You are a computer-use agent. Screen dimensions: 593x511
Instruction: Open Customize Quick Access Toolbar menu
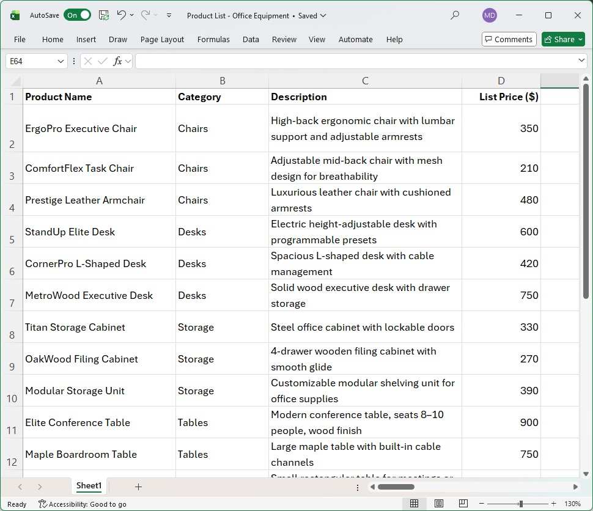pos(169,15)
